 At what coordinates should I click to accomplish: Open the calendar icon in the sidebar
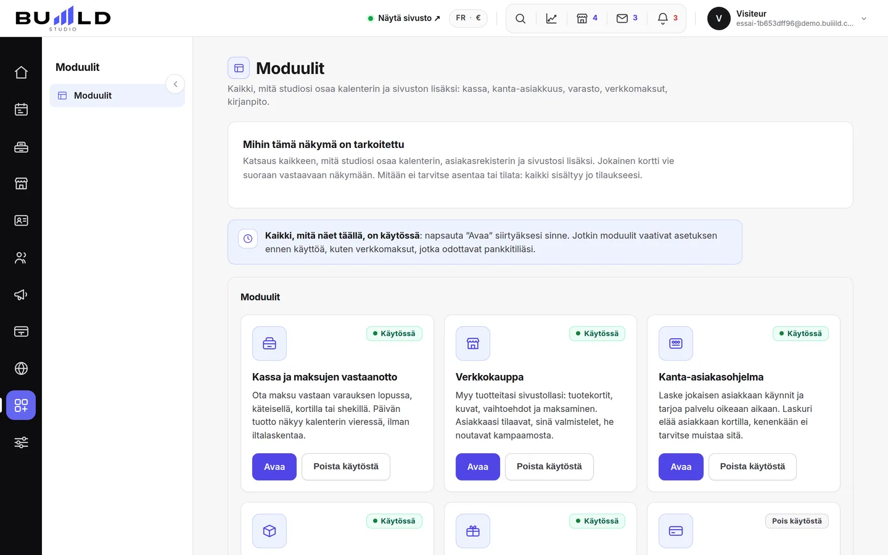[21, 110]
